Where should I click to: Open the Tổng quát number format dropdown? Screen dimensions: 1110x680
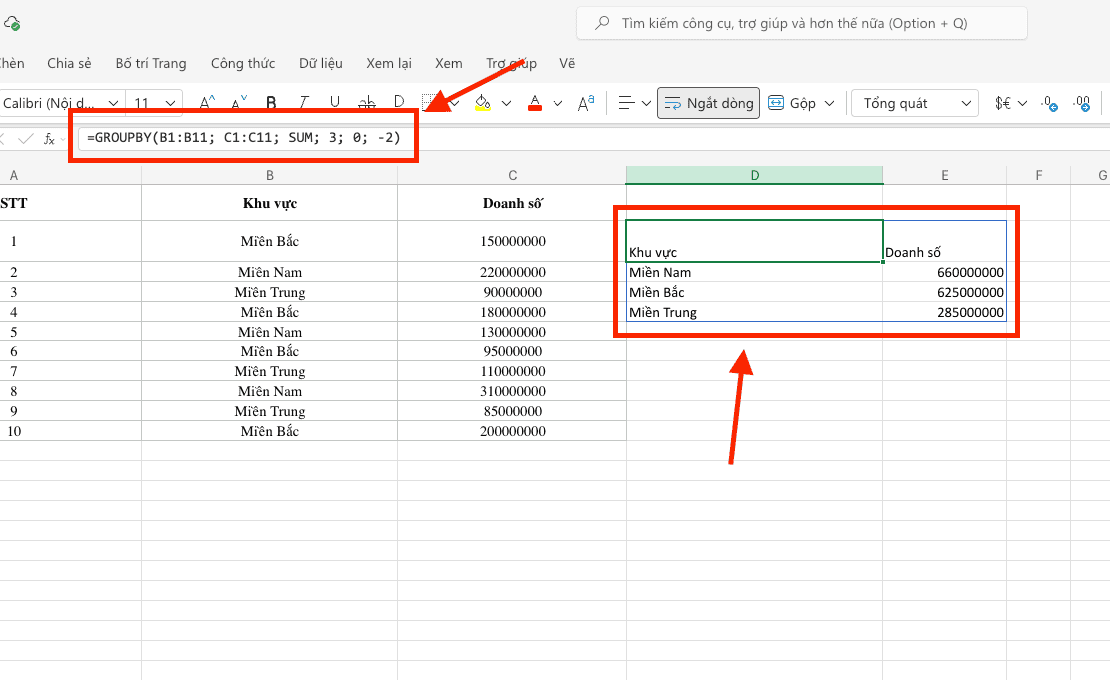915,103
